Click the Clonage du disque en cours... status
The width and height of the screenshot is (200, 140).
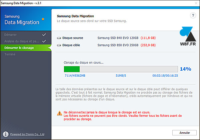click(84, 62)
